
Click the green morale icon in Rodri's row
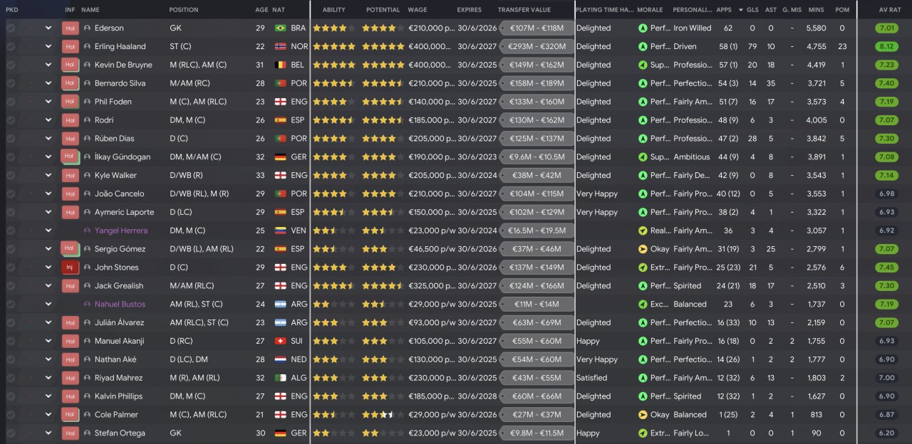pos(643,120)
